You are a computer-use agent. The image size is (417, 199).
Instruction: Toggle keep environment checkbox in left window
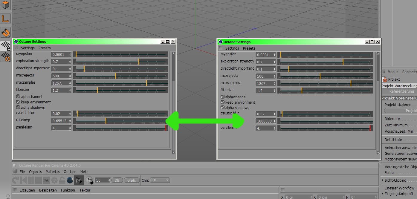point(18,102)
